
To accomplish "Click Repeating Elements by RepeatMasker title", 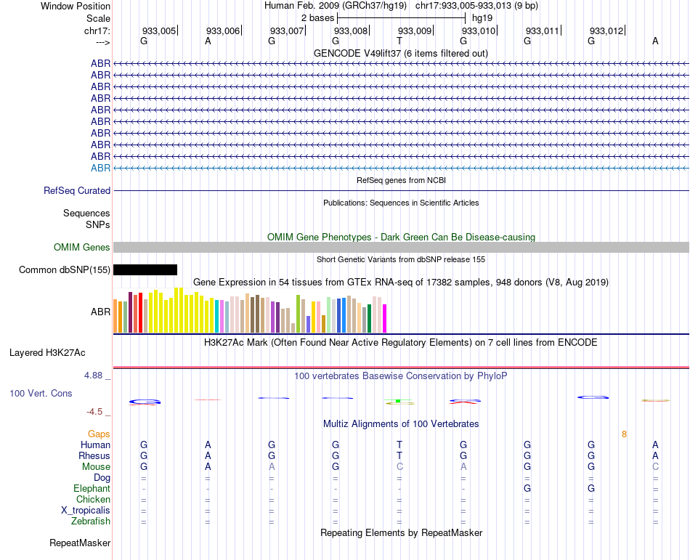I will (x=402, y=532).
